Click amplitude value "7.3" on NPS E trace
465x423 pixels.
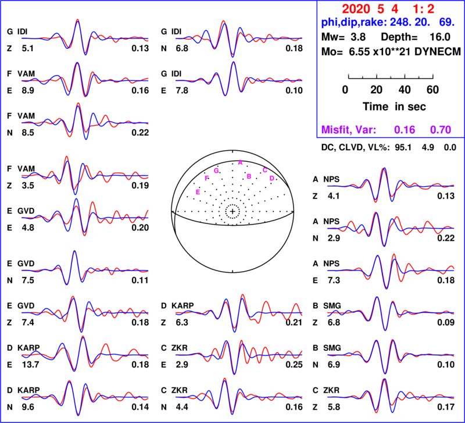pos(334,280)
